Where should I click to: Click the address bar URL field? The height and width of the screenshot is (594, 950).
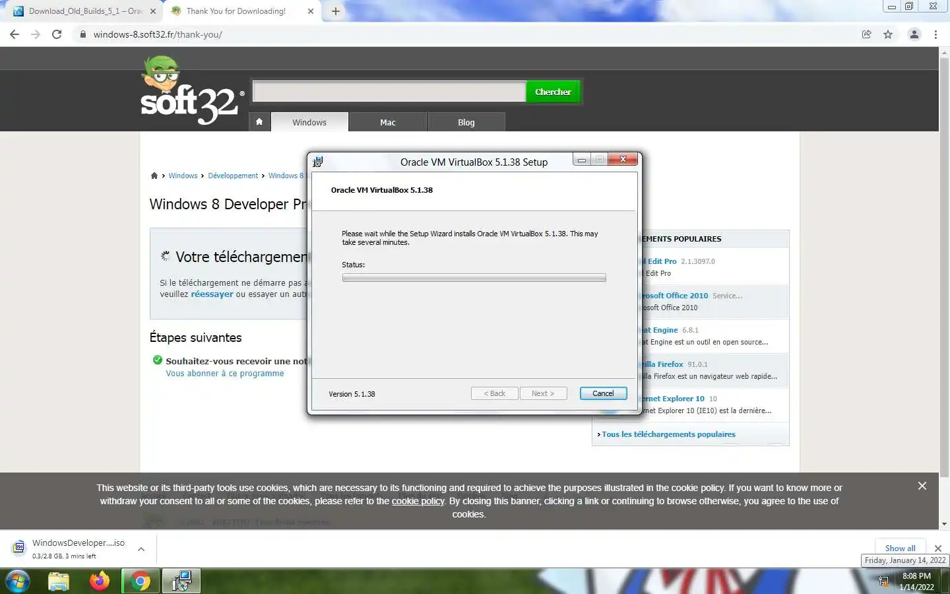coord(462,34)
